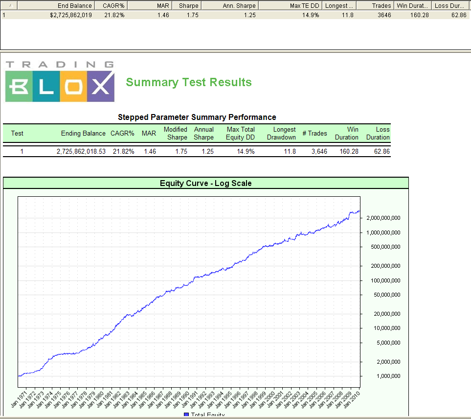Click the 2,725,862,018.53 ending balance value

pos(81,152)
